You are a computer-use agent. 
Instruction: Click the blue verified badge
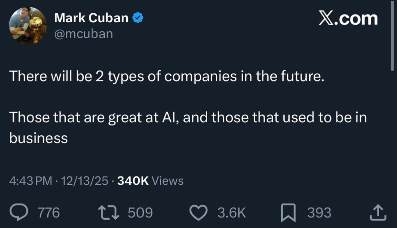(138, 18)
